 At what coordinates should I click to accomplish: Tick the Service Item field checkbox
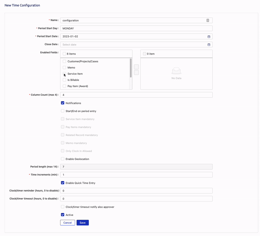click(x=64, y=74)
